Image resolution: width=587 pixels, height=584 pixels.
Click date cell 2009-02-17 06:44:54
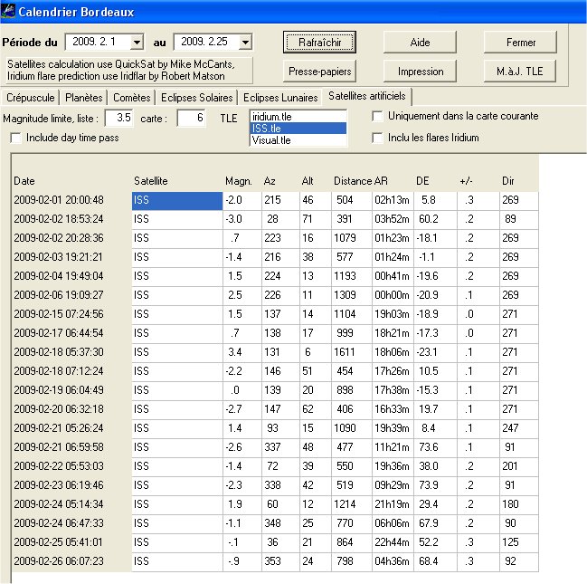(59, 333)
